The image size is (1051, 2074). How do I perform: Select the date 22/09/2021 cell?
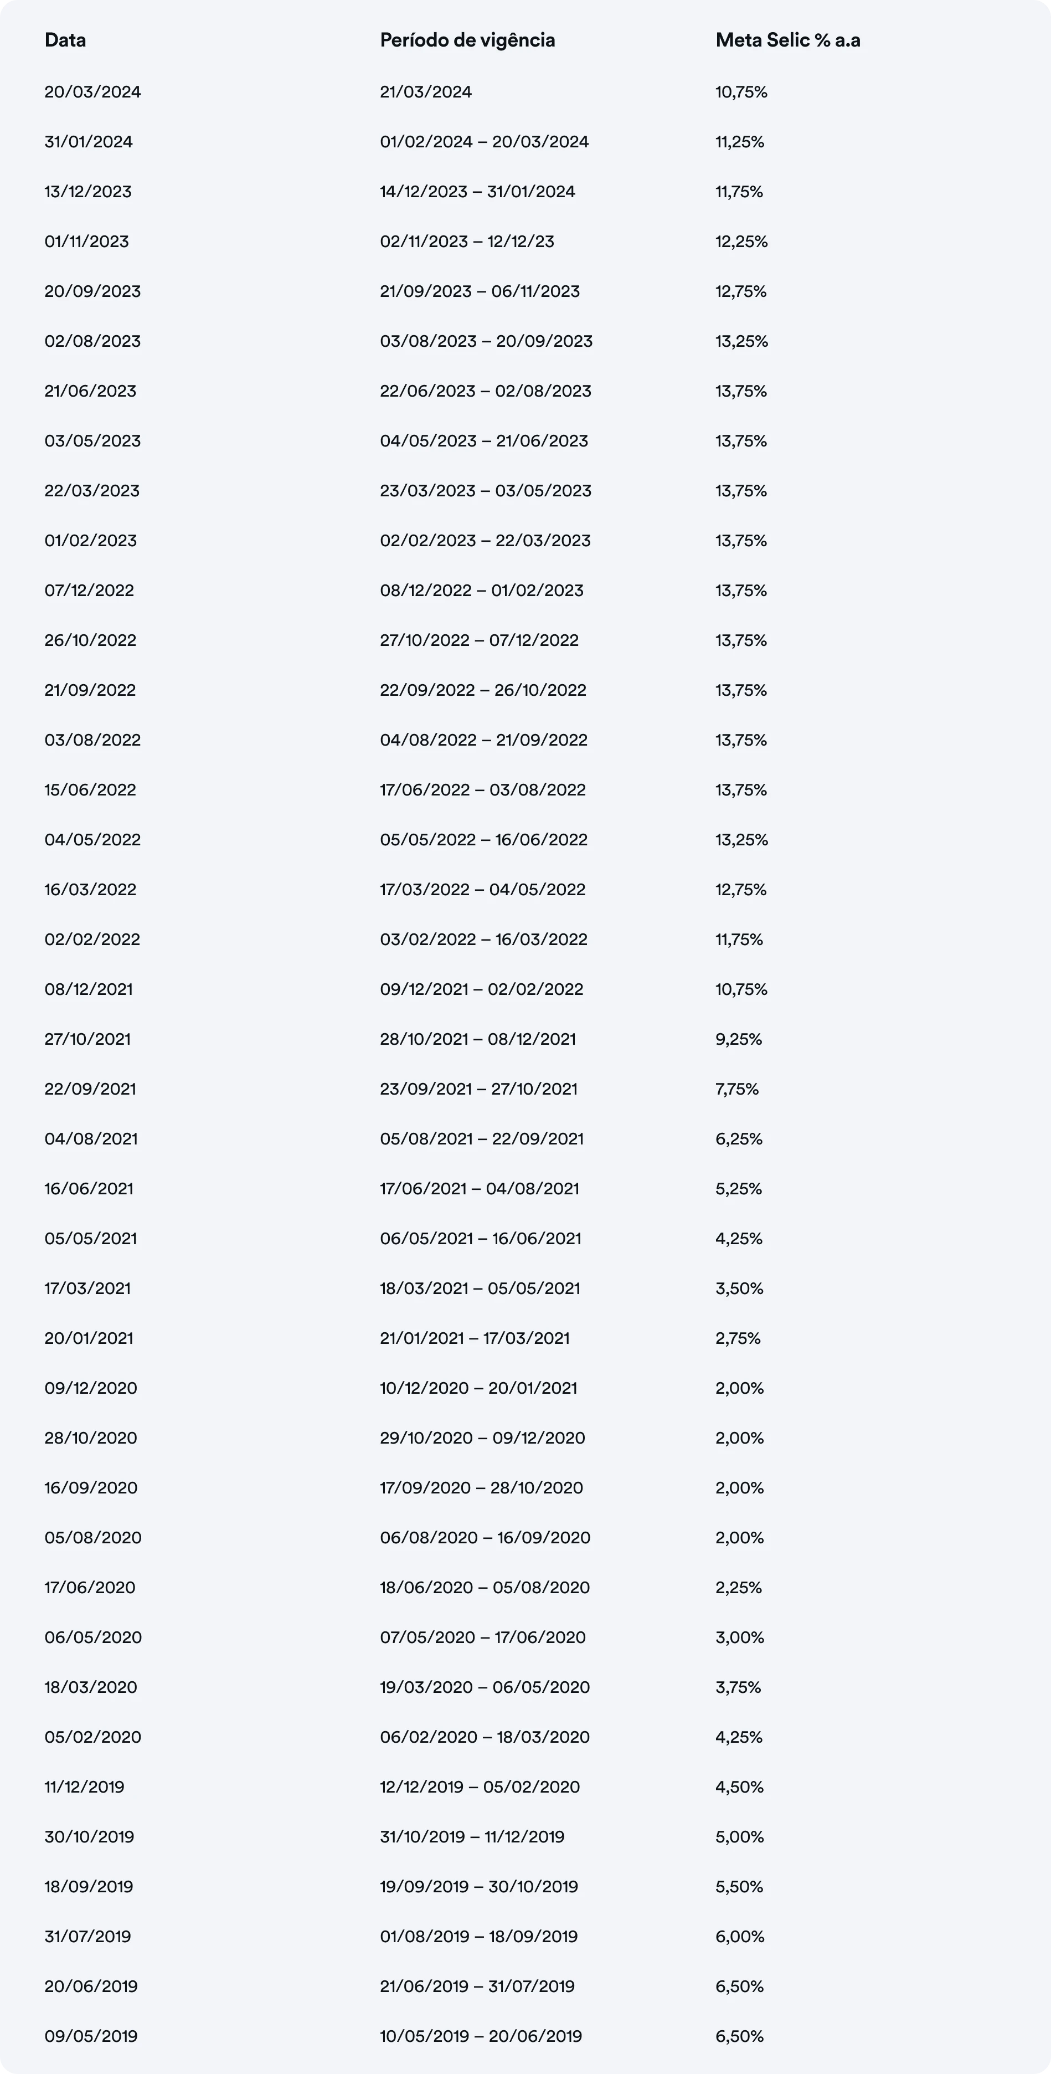pyautogui.click(x=90, y=1089)
